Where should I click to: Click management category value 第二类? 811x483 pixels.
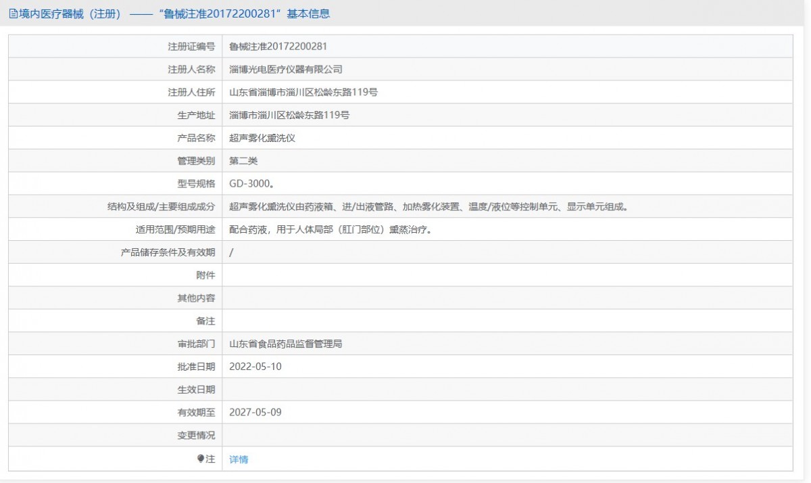pos(243,161)
